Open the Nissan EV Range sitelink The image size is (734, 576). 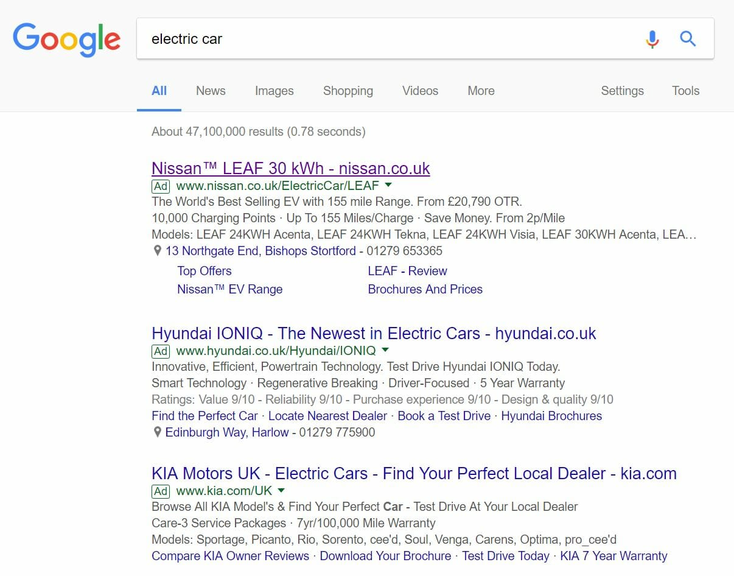point(230,289)
